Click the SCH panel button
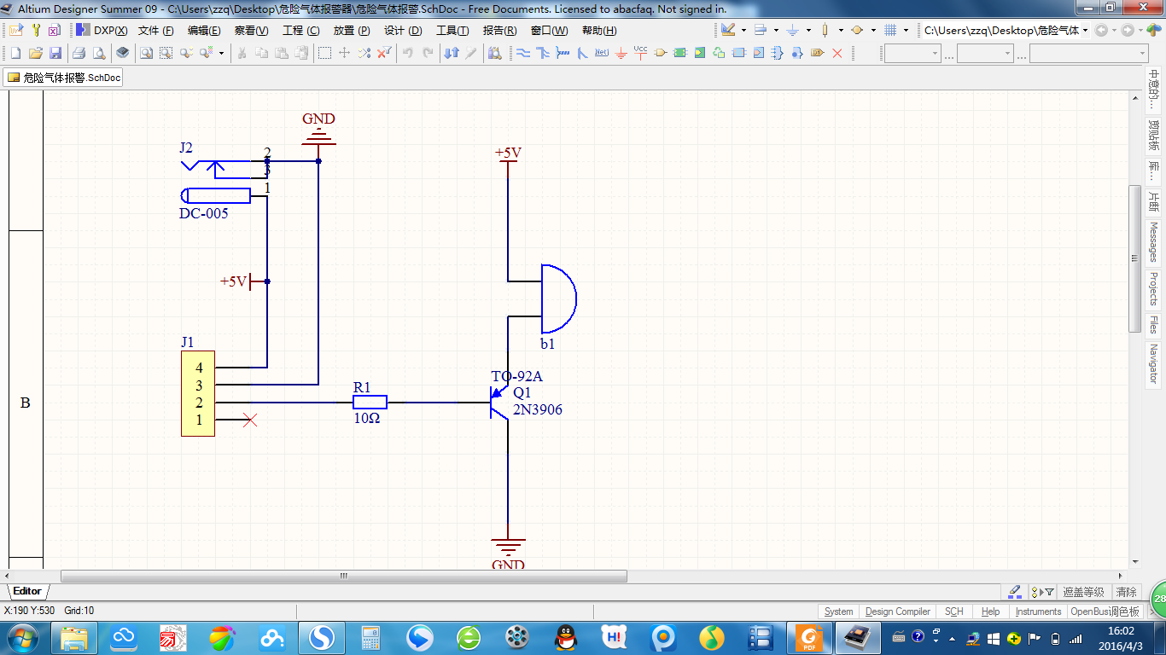 953,612
